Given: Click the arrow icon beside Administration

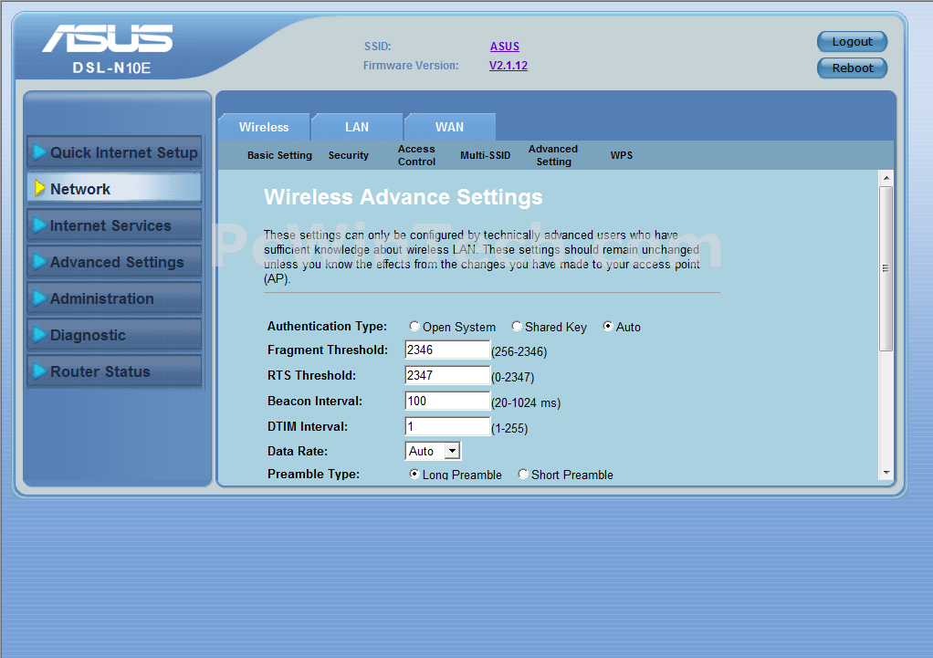Looking at the screenshot, I should pos(39,298).
